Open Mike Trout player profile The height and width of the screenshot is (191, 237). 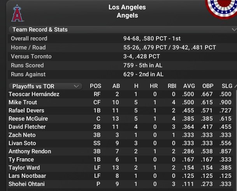click(23, 102)
